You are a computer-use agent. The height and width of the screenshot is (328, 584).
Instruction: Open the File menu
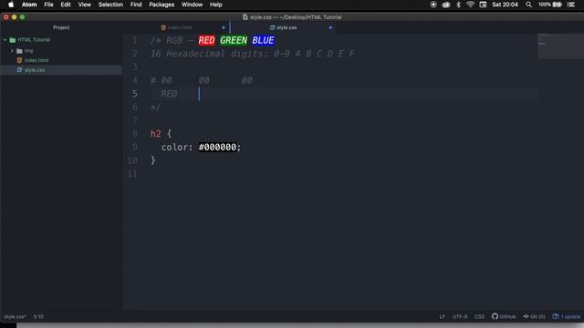(48, 5)
